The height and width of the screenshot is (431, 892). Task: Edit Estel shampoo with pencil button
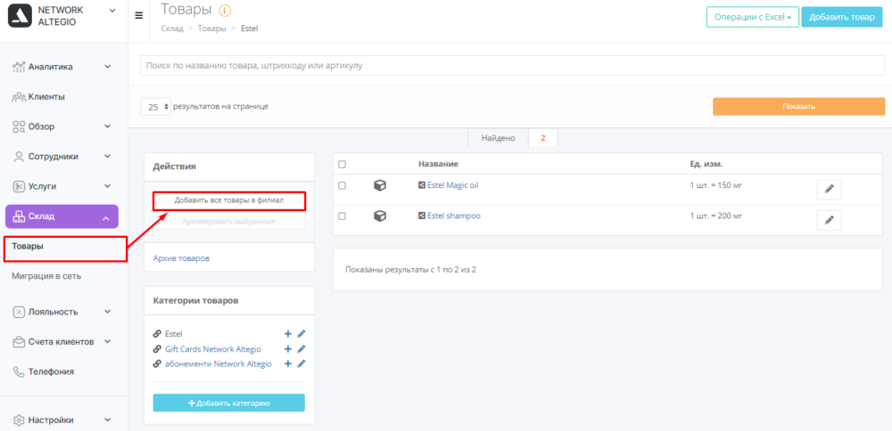point(829,220)
